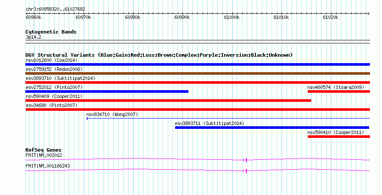Click the red esv3893710 loss bar
This screenshot has height=195, width=382.
[x=197, y=82]
